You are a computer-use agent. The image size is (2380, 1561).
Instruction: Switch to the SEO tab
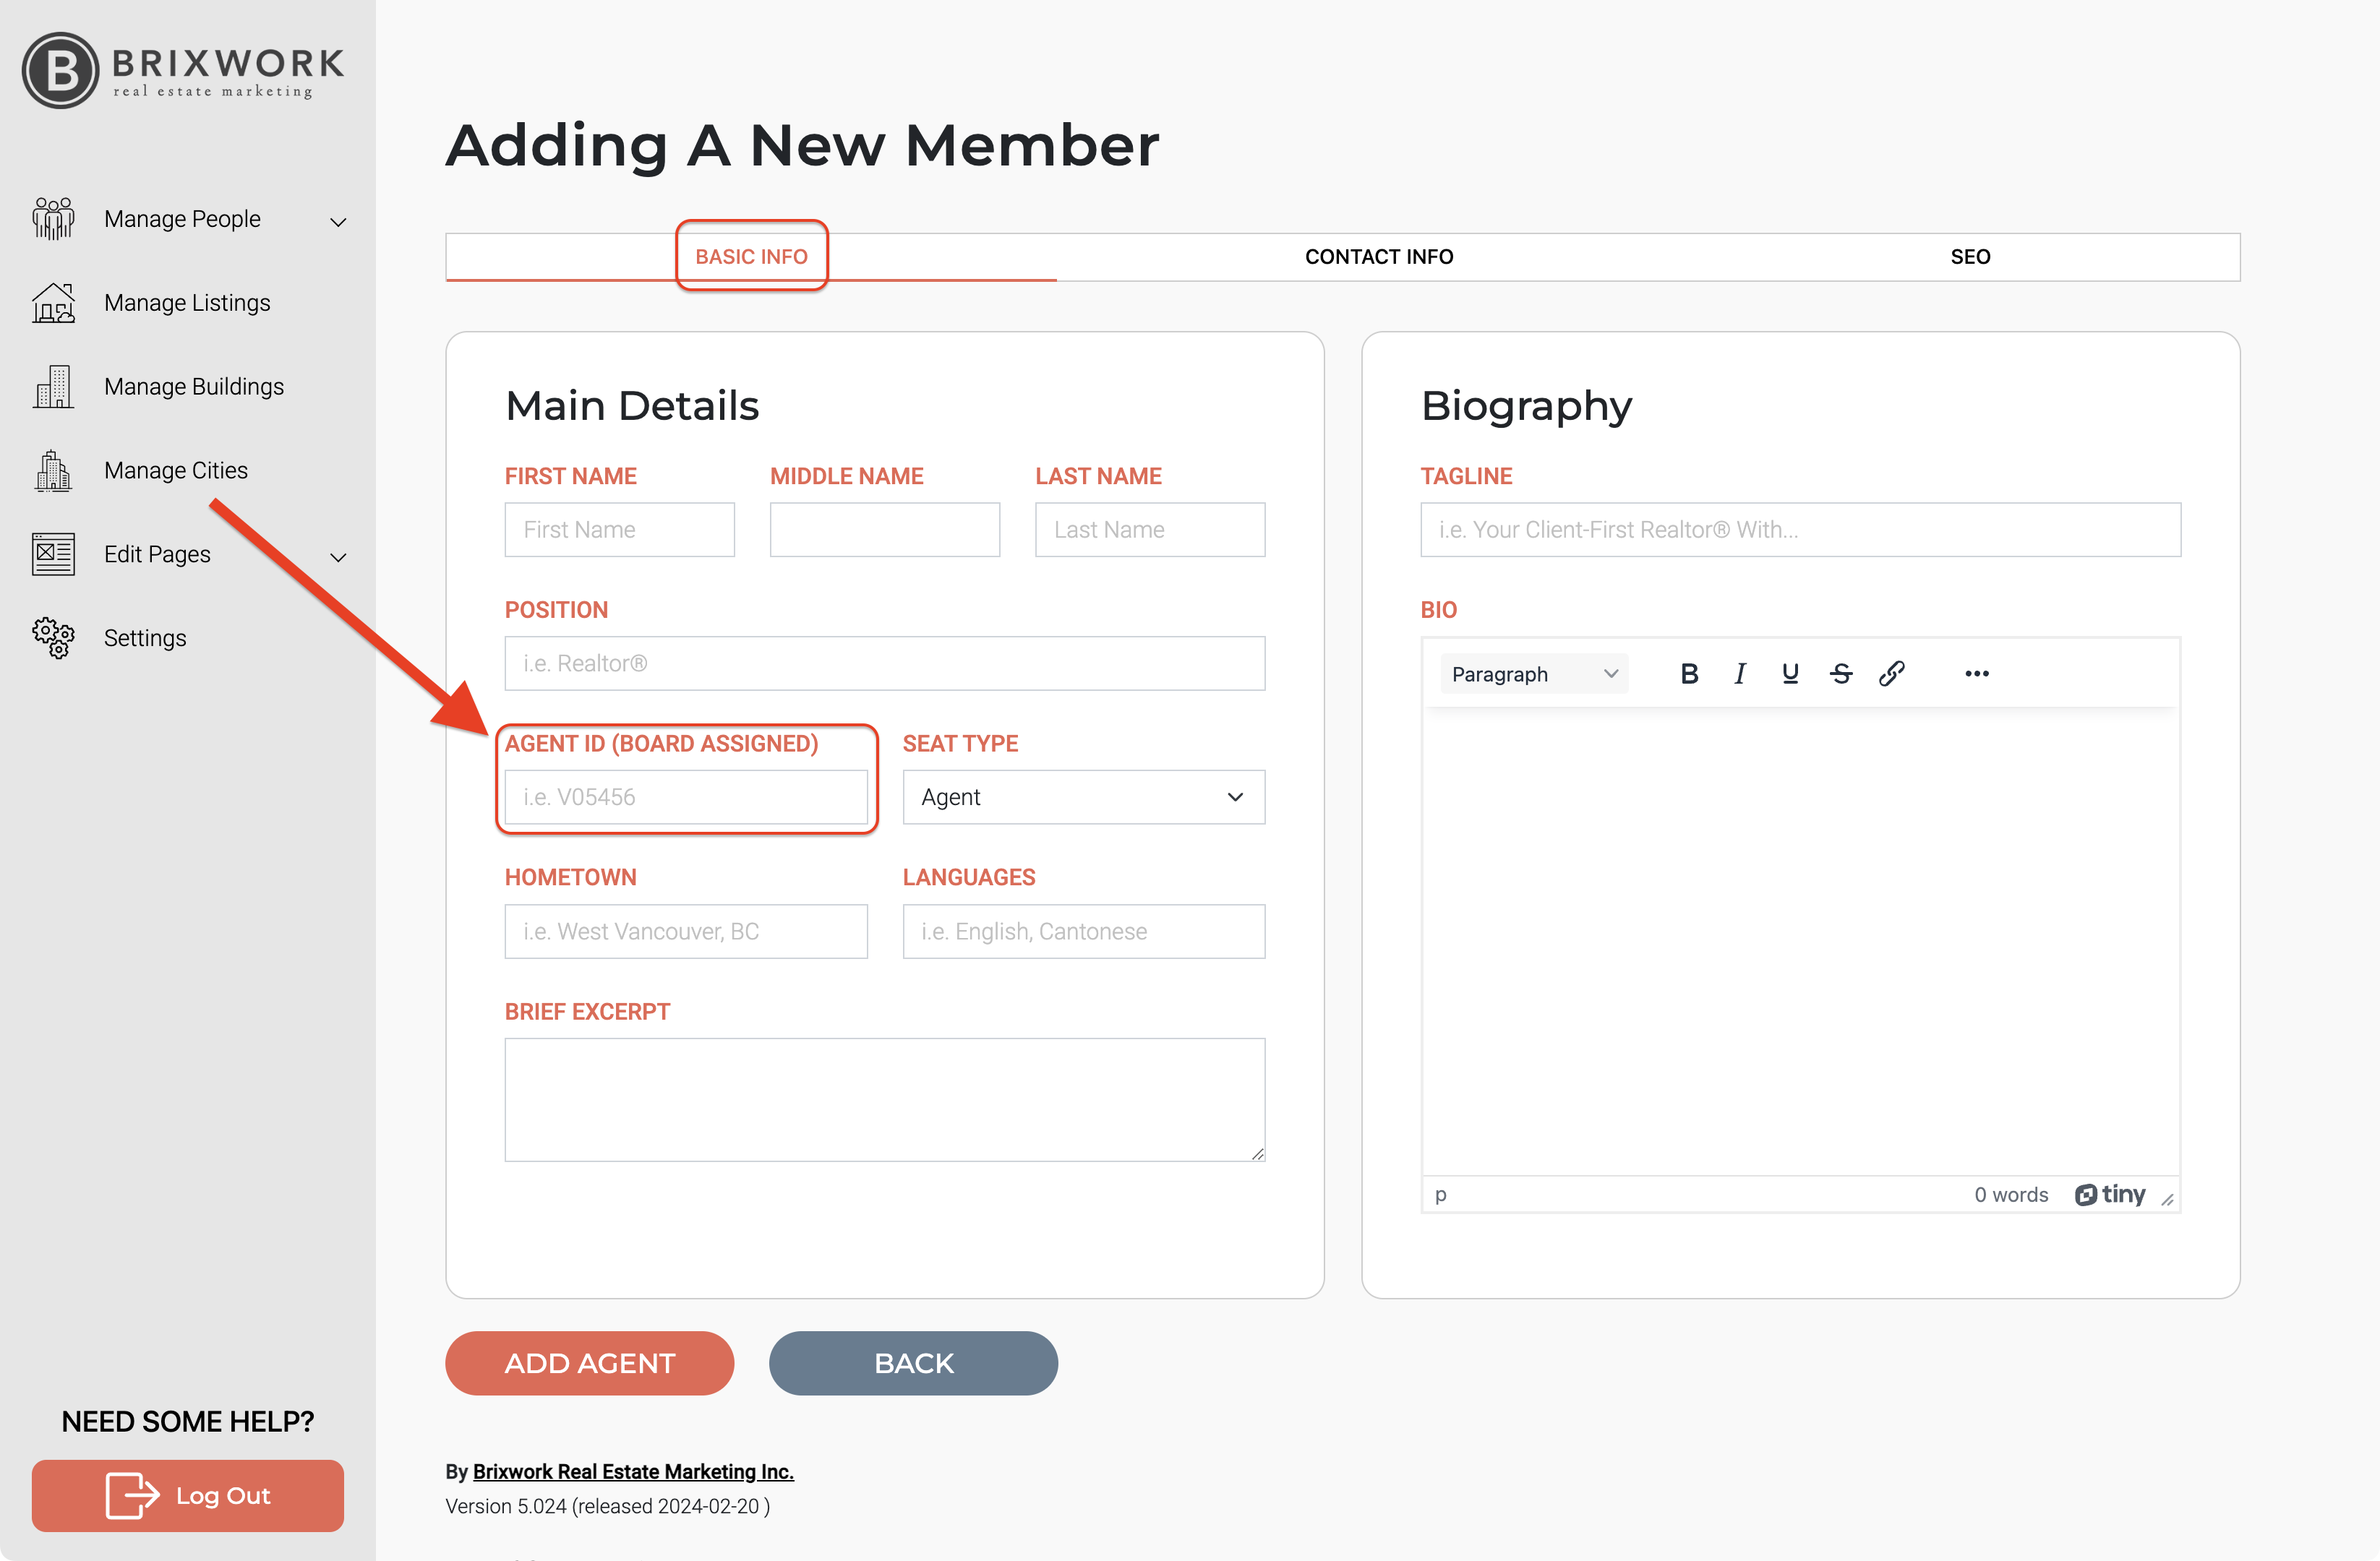[x=1970, y=257]
